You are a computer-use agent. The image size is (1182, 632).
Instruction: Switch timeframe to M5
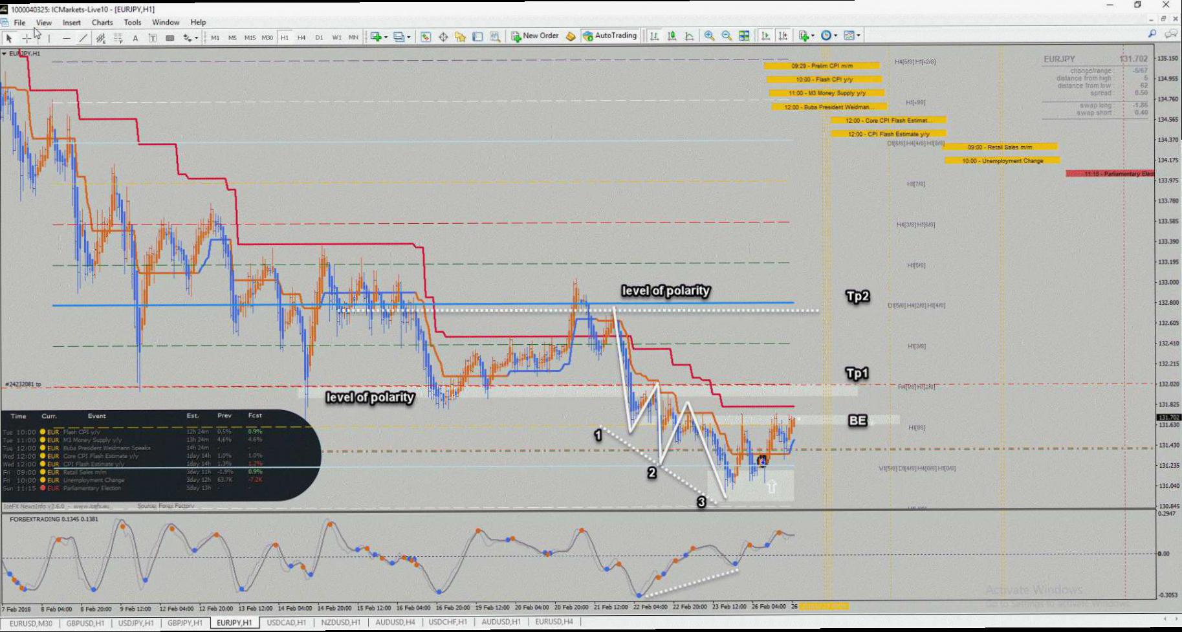point(232,38)
